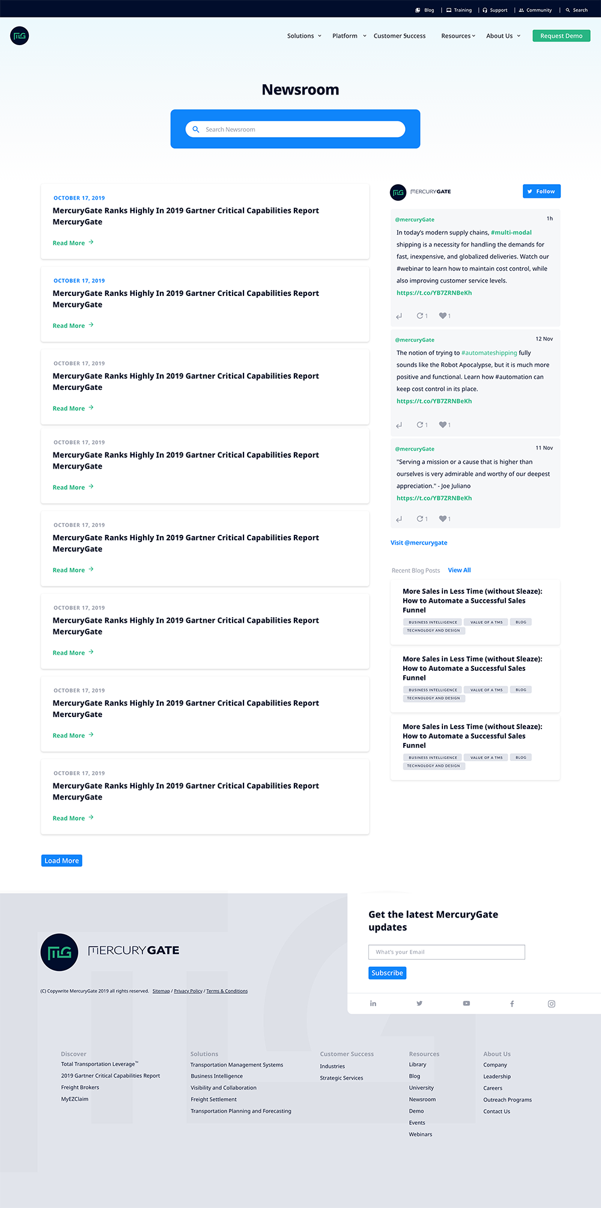Click the Subscribe button
Screen dimensions: 601x1208
coord(387,973)
